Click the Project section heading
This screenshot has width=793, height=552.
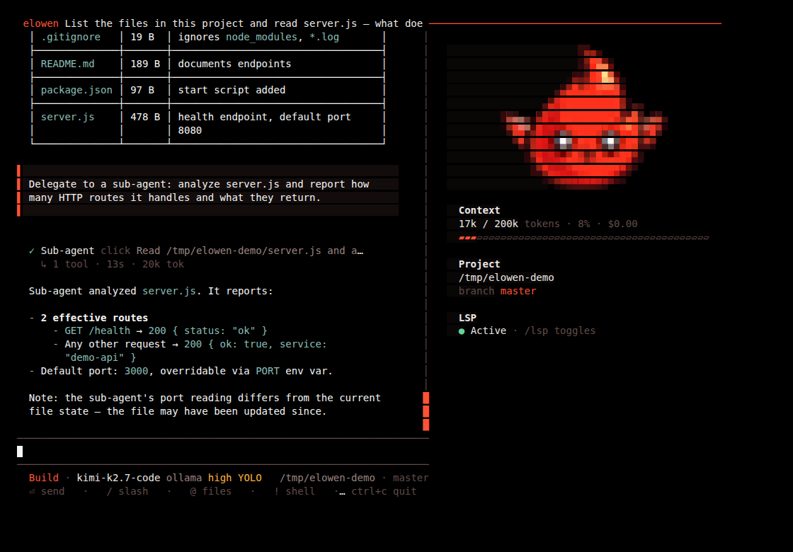point(479,265)
